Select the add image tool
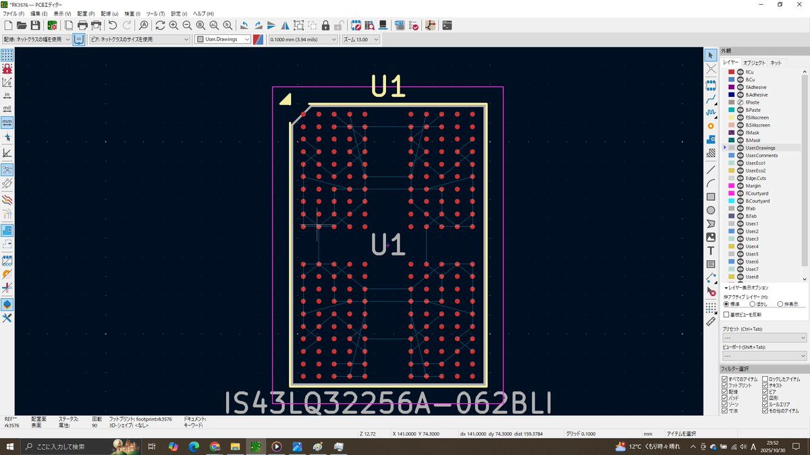 point(711,237)
